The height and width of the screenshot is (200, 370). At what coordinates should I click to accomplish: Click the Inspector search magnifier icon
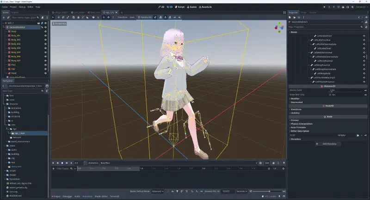(x=362, y=27)
